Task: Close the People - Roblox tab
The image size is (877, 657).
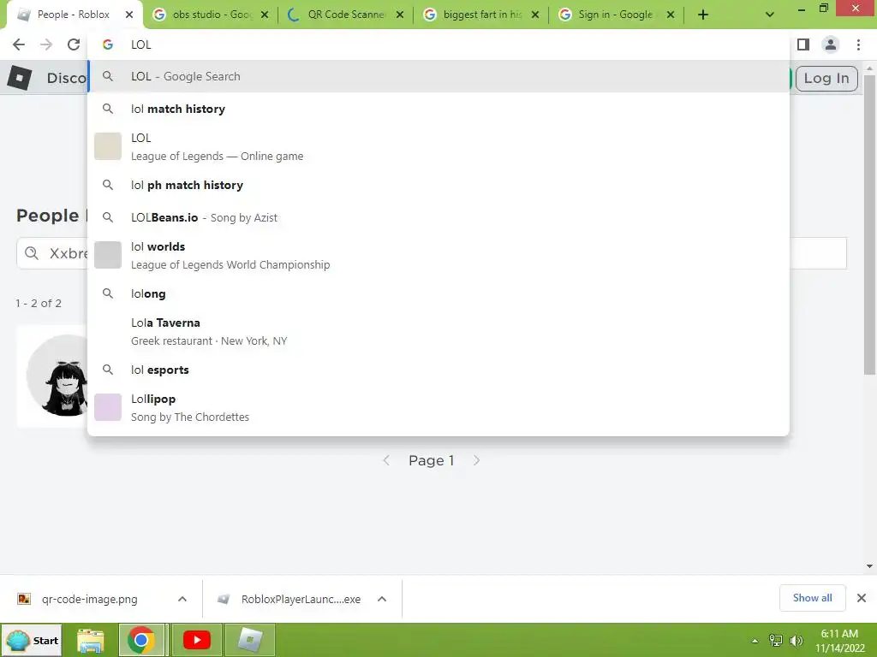Action: point(129,15)
